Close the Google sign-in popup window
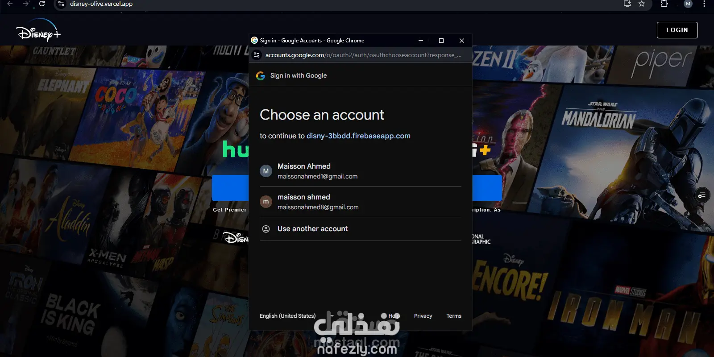Viewport: 714px width, 357px height. [x=462, y=41]
